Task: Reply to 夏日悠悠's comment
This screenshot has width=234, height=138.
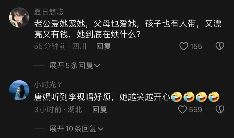Action: tap(103, 46)
